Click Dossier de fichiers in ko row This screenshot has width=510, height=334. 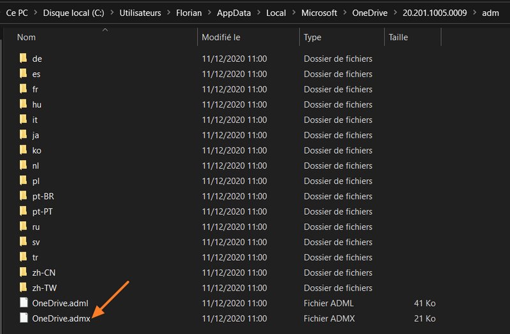tap(338, 150)
